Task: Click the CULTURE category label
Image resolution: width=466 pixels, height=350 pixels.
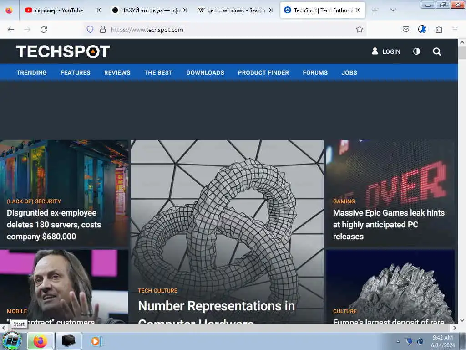Action: (345, 311)
